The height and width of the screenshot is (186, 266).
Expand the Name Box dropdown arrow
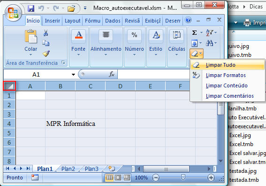(73, 74)
